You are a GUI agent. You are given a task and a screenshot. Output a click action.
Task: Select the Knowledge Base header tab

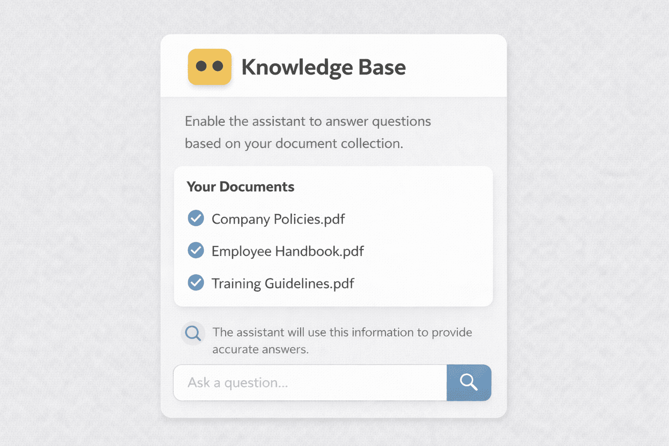324,67
